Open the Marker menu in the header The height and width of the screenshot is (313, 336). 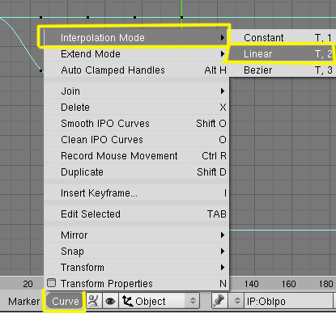tap(23, 301)
